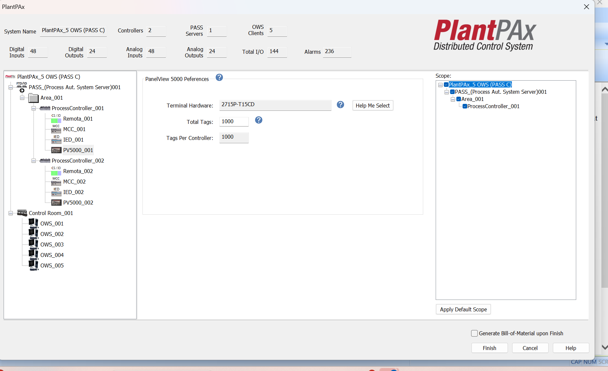This screenshot has height=371, width=608.
Task: Click the OWS_003 workstation icon
Action: tap(33, 244)
